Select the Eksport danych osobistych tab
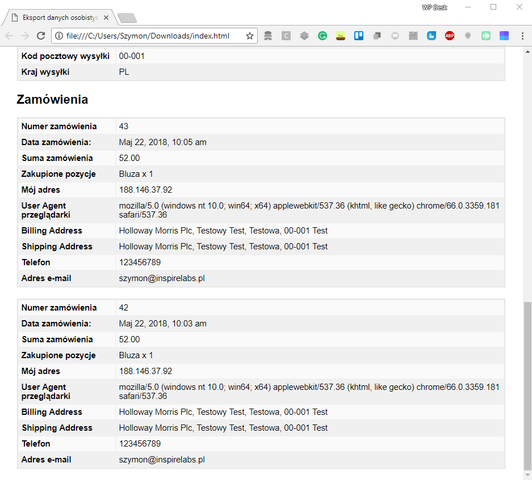Image resolution: width=532 pixels, height=480 pixels. [x=60, y=18]
